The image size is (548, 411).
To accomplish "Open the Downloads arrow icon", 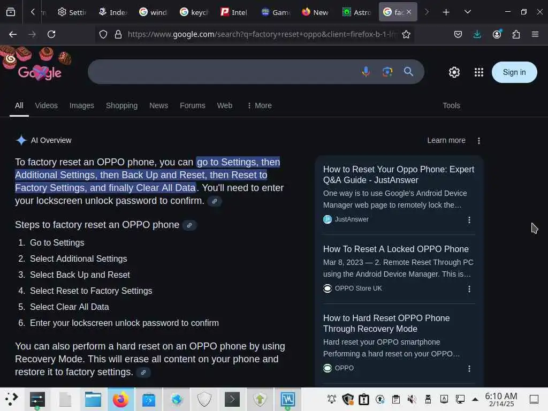I will [x=477, y=34].
